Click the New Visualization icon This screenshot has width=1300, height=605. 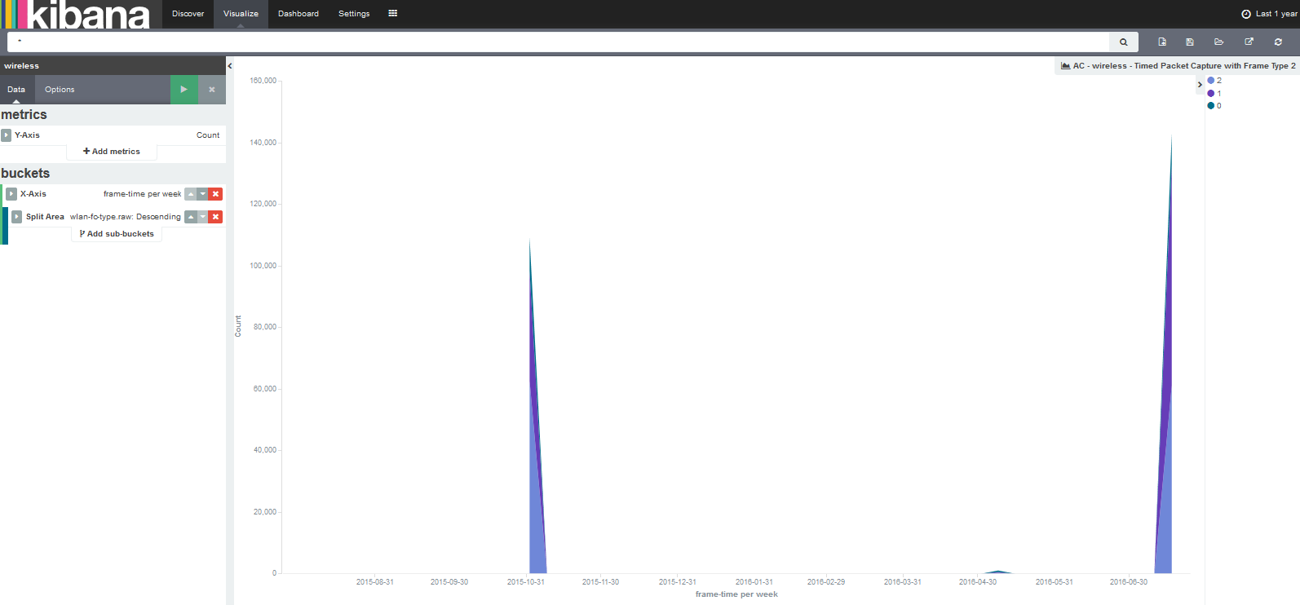(1162, 42)
